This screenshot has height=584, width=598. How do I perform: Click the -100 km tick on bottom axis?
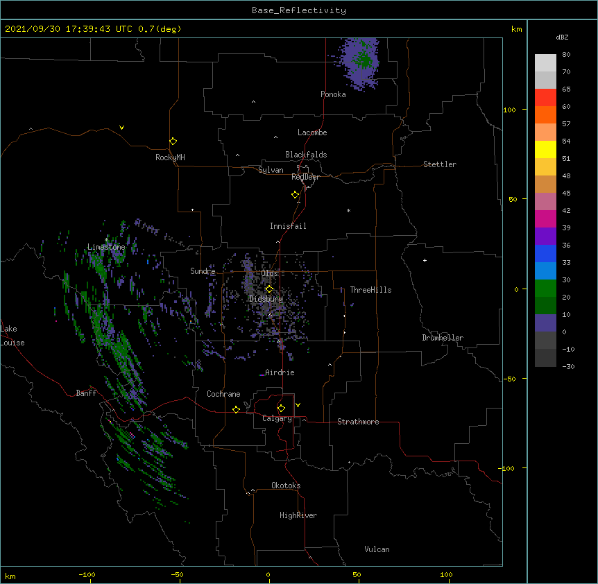point(87,574)
